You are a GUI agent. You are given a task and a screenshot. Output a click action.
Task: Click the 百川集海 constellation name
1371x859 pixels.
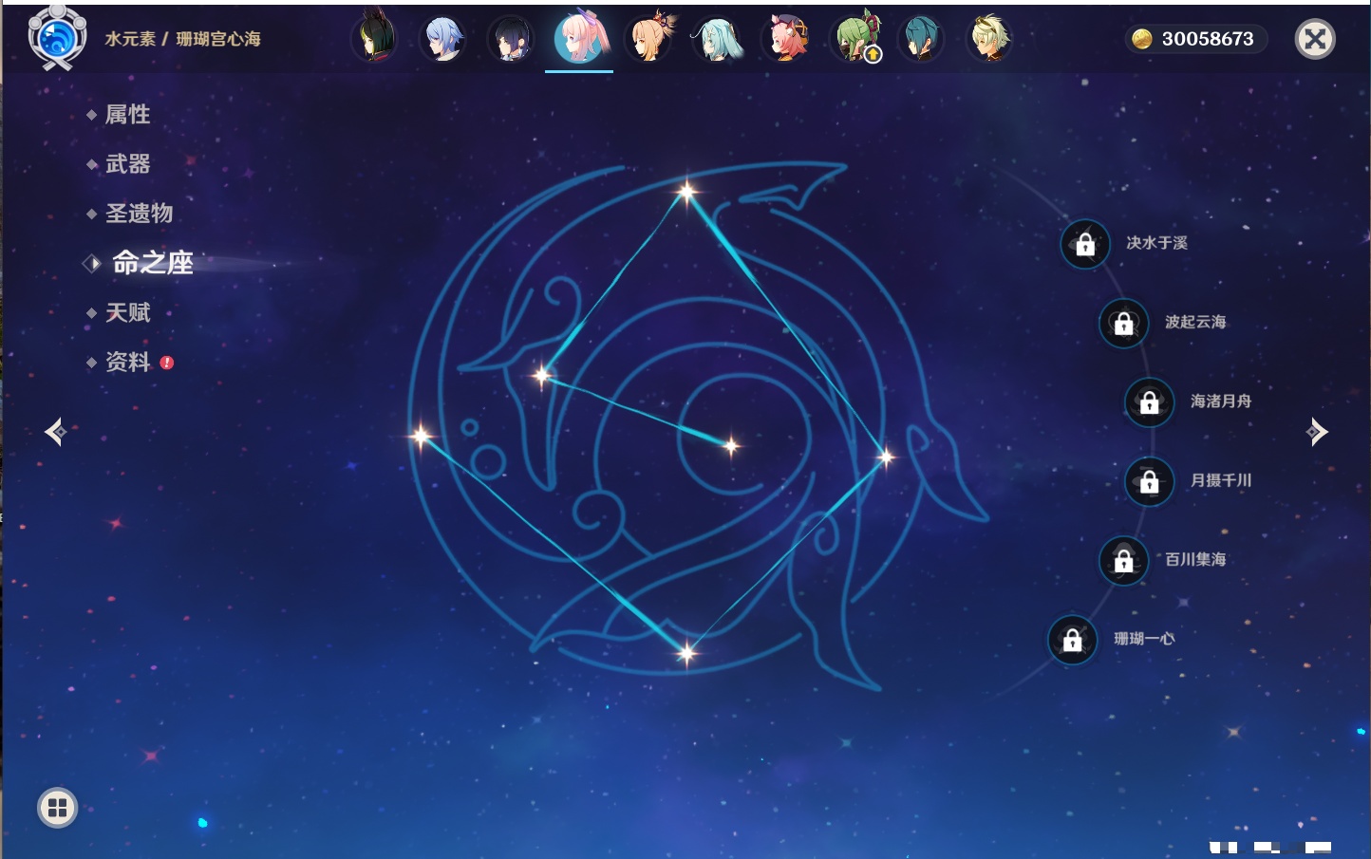click(1195, 559)
